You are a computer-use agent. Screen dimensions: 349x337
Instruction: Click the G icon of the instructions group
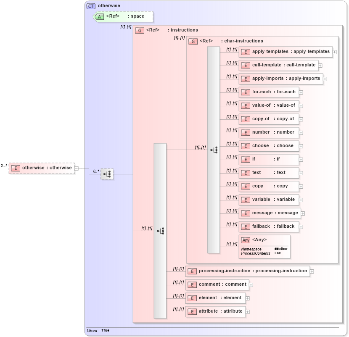(139, 30)
